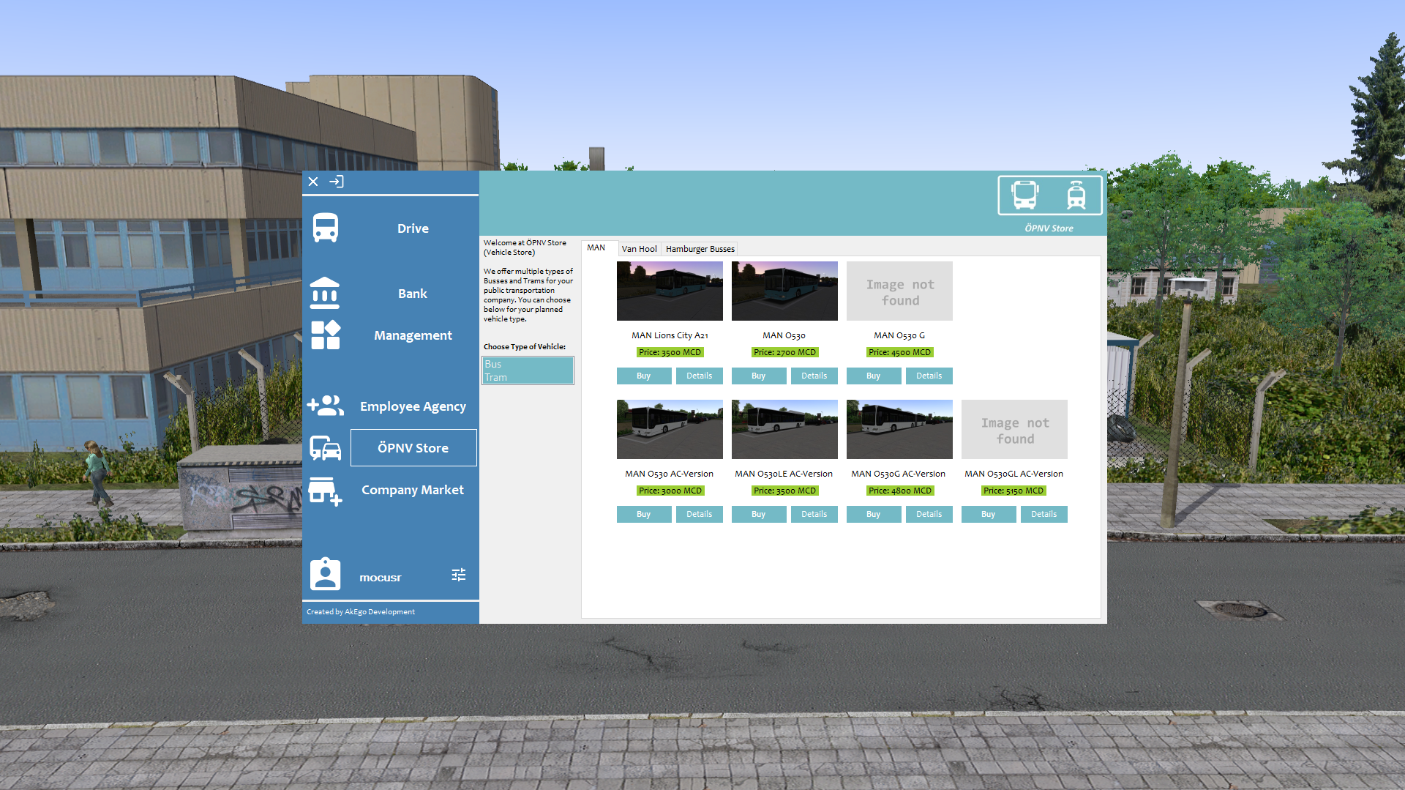Open the Bank building icon

tap(325, 293)
